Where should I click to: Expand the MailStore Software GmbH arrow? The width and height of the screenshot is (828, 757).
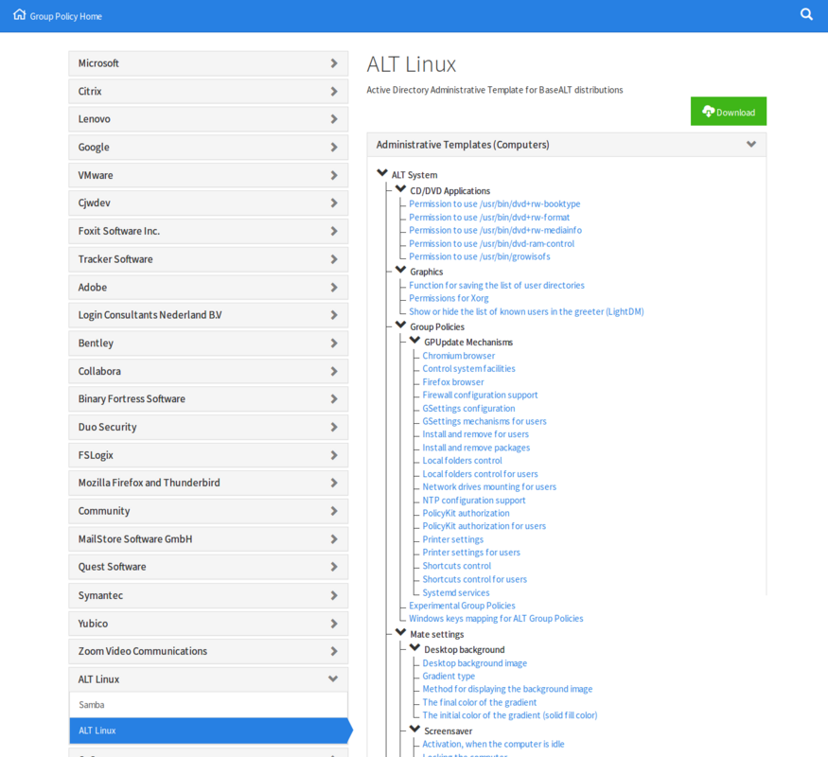[334, 539]
